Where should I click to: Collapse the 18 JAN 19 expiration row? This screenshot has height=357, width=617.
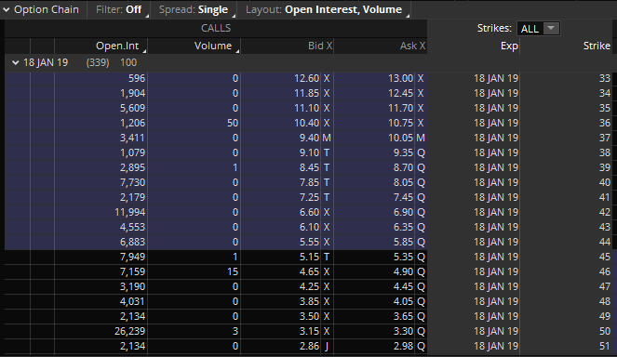pyautogui.click(x=15, y=62)
